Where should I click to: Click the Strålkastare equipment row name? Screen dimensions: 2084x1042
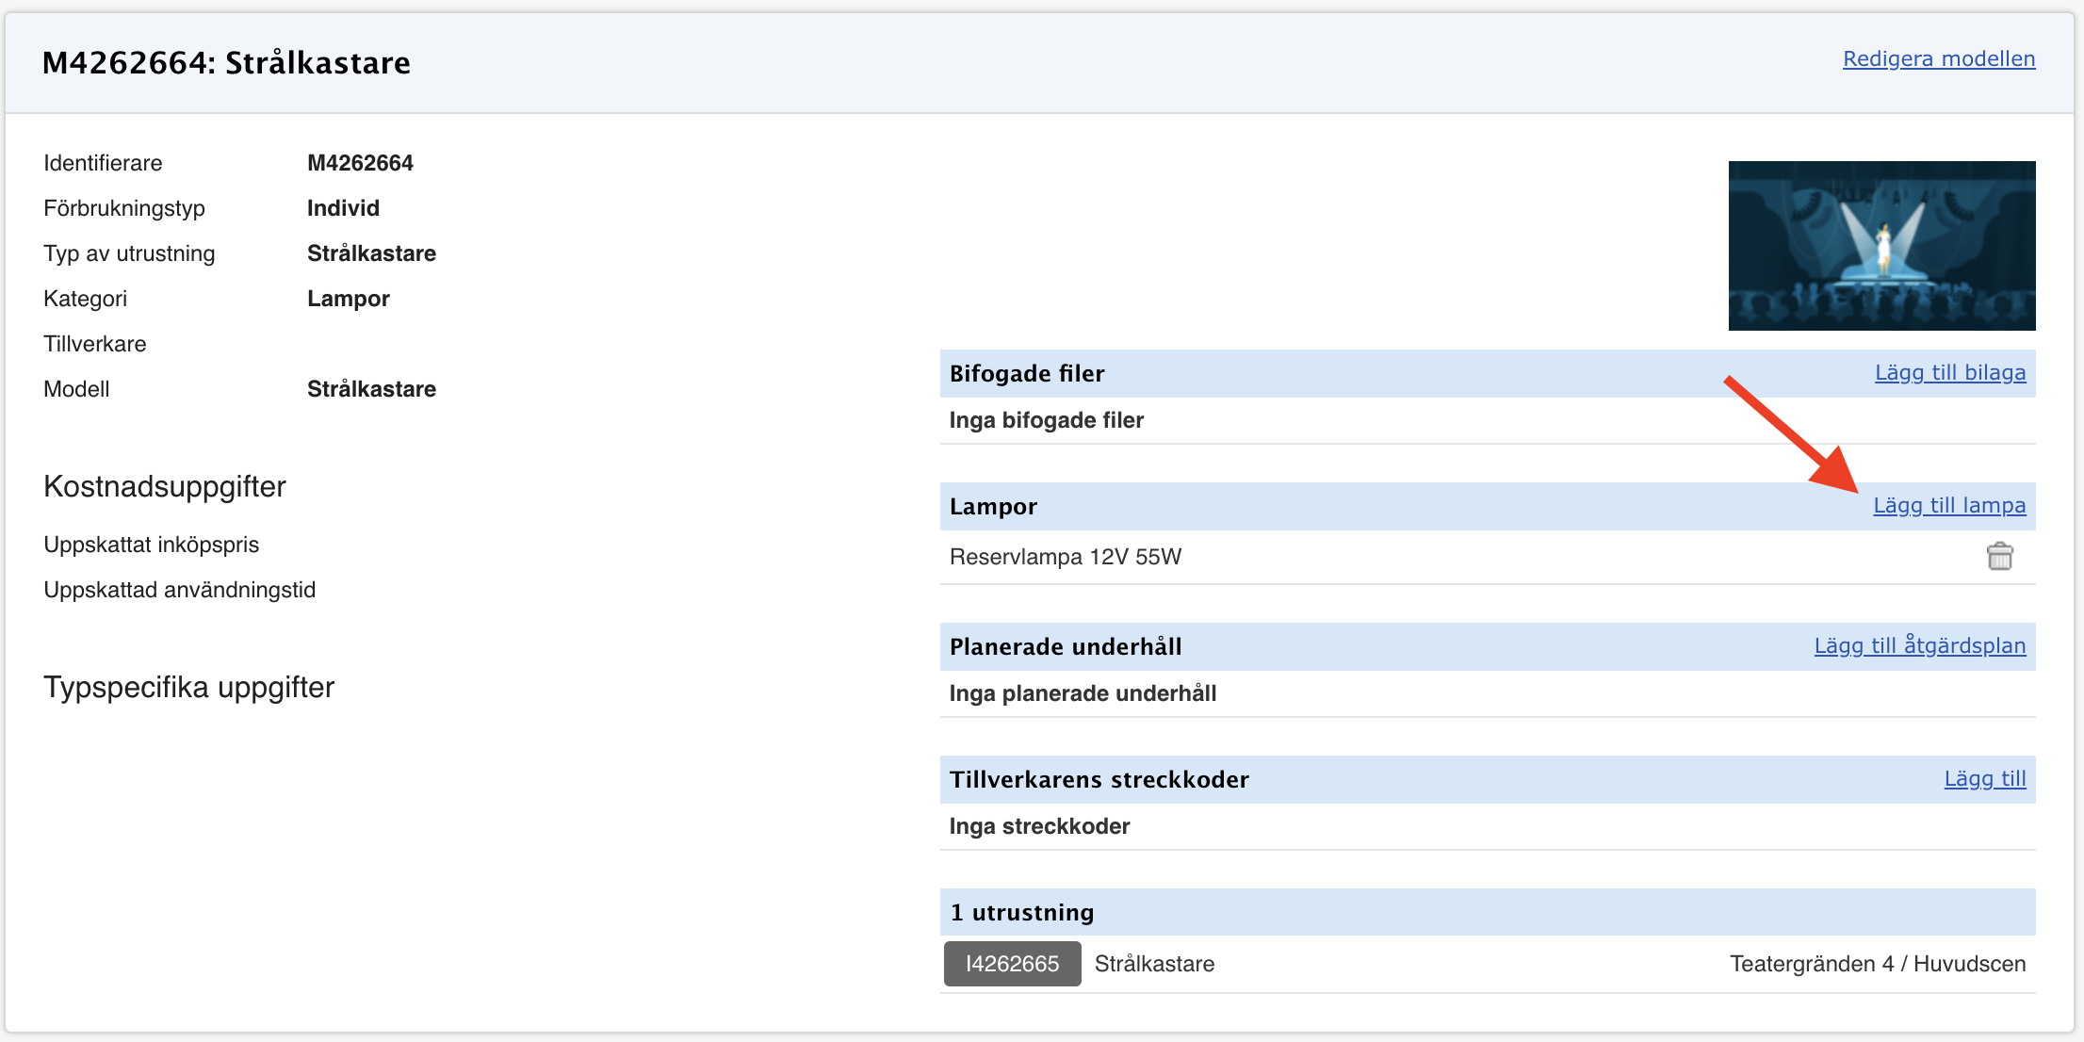pos(1154,964)
